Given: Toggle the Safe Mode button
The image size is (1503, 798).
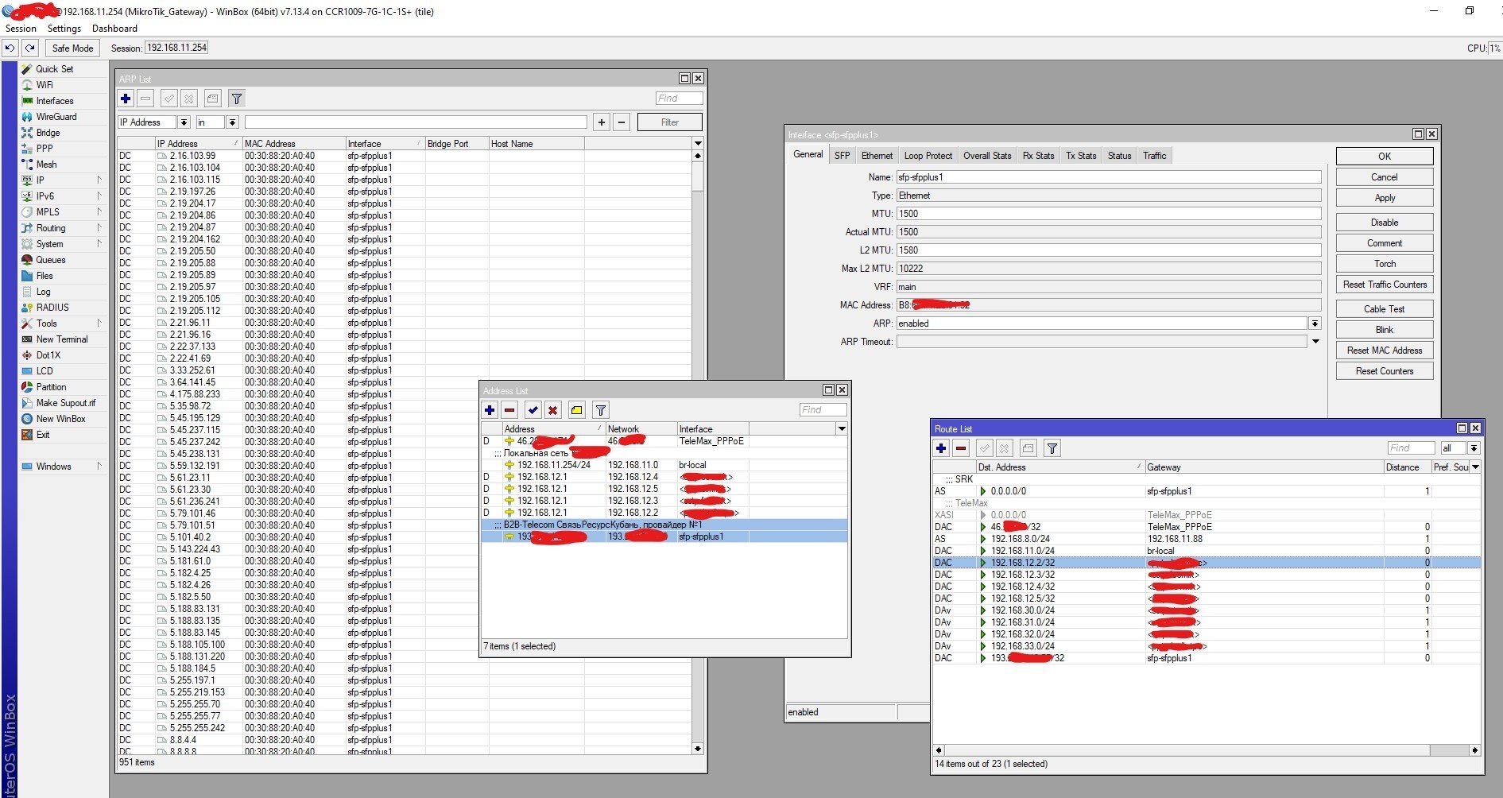Looking at the screenshot, I should click(x=72, y=48).
